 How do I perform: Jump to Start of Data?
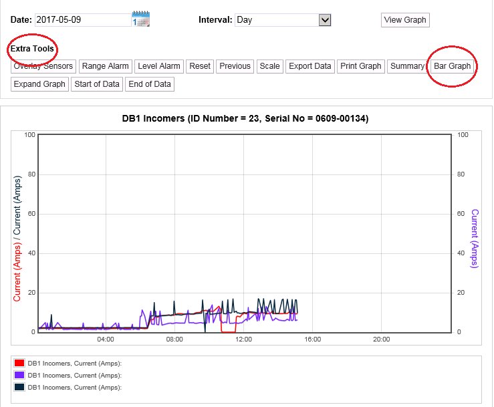click(x=97, y=84)
